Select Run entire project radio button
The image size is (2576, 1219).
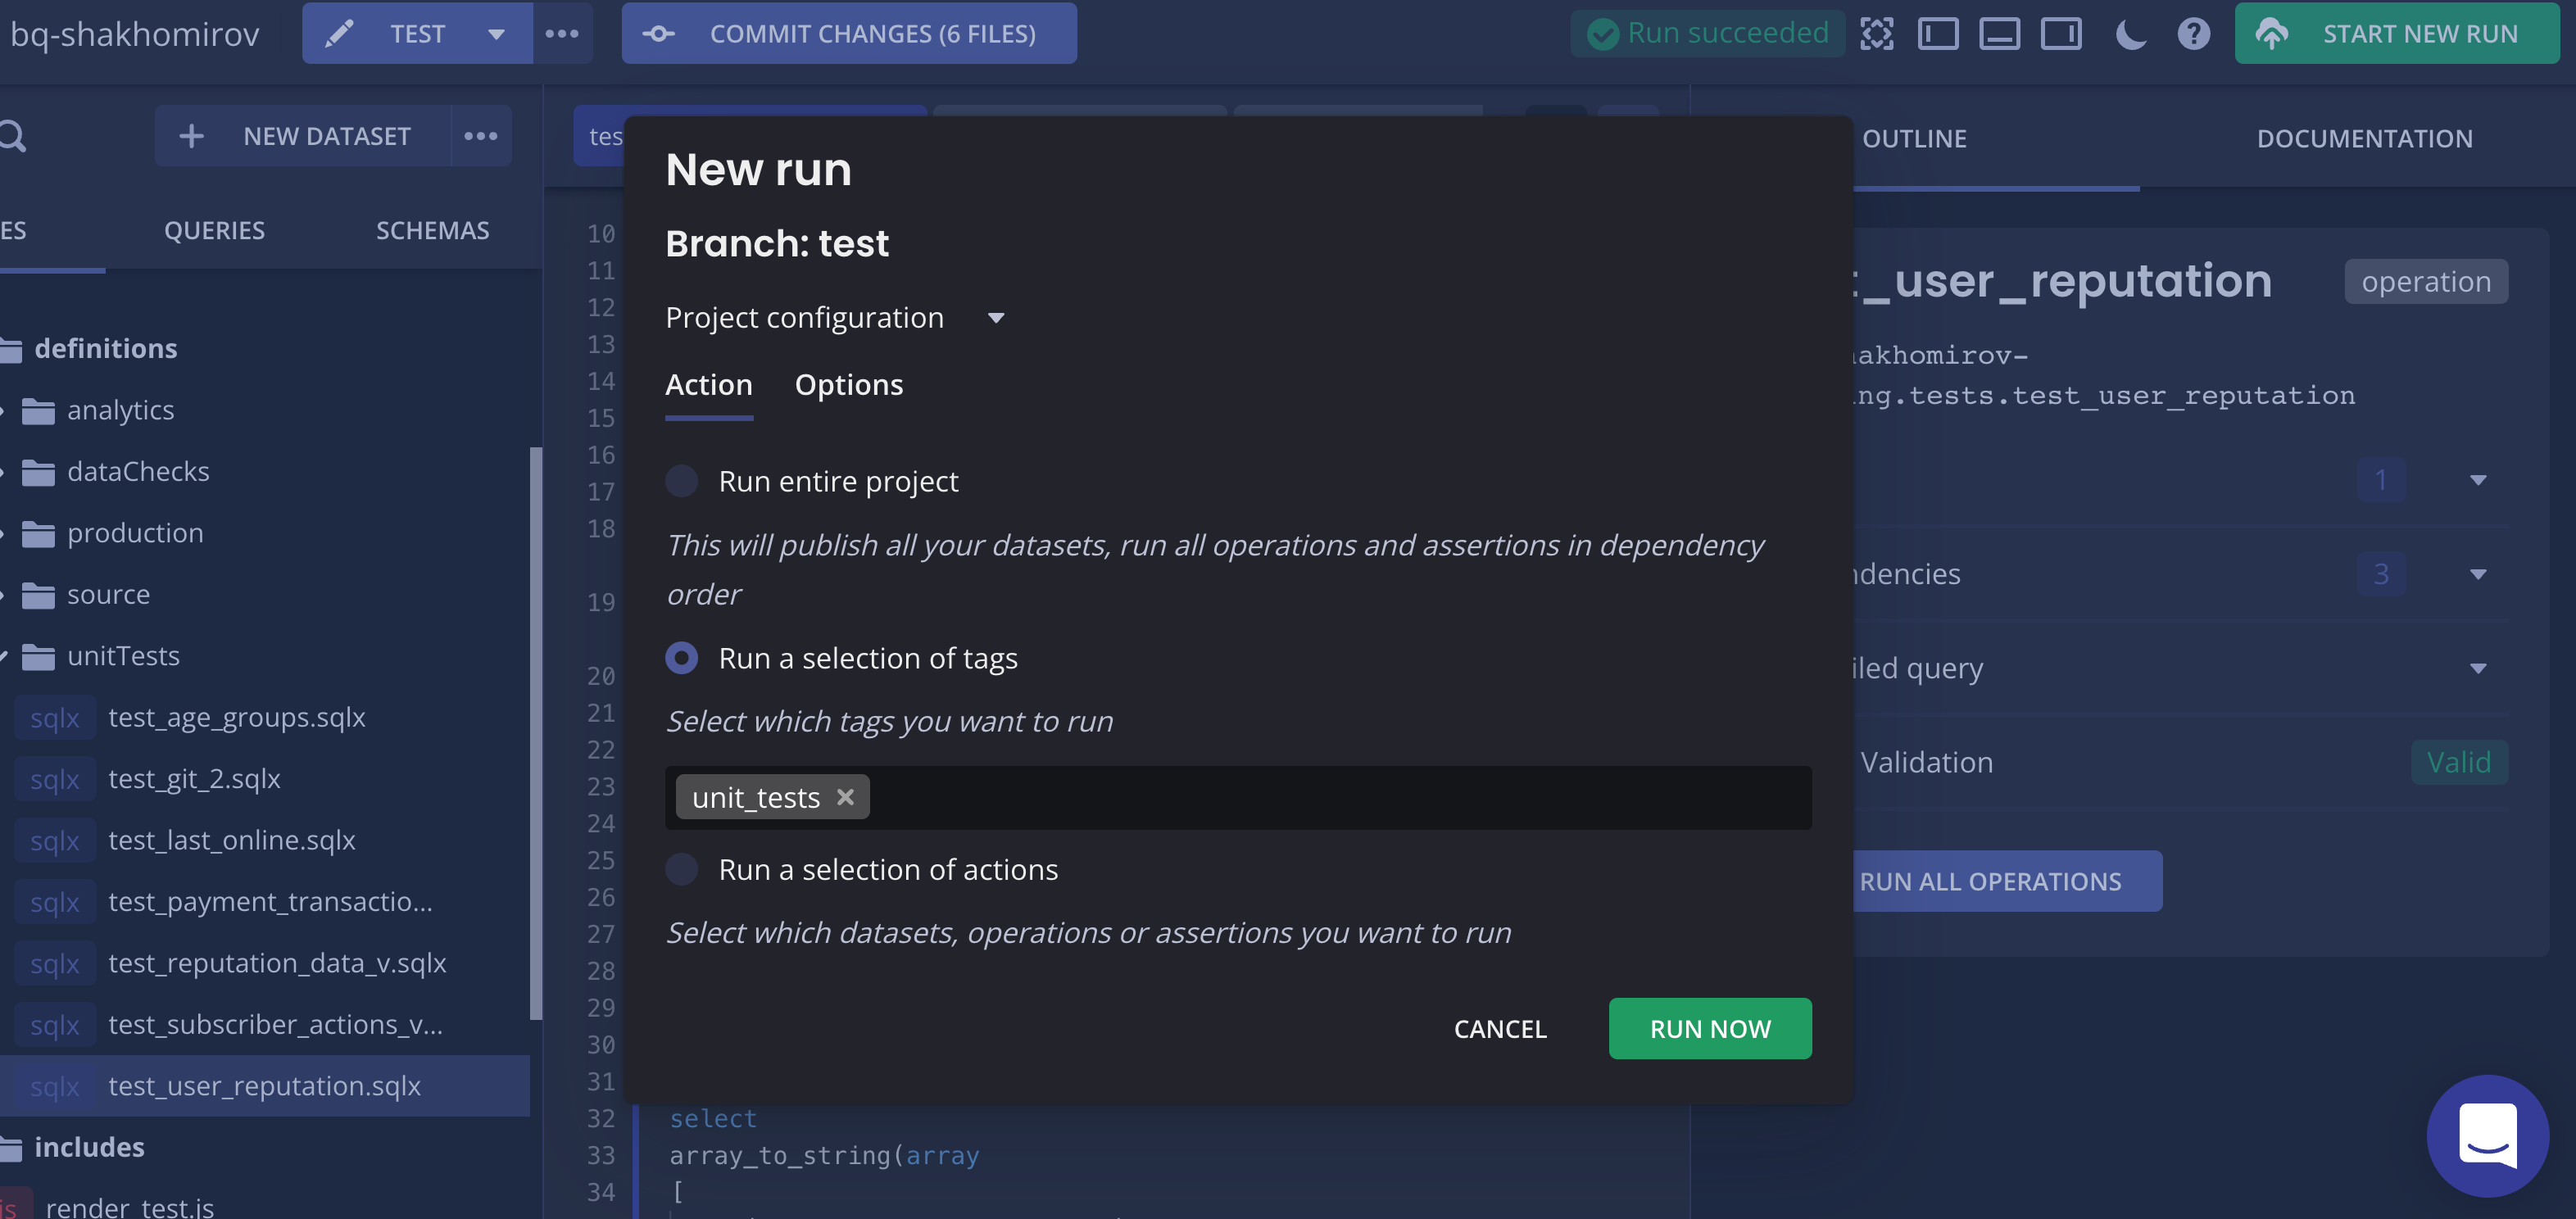click(x=680, y=480)
